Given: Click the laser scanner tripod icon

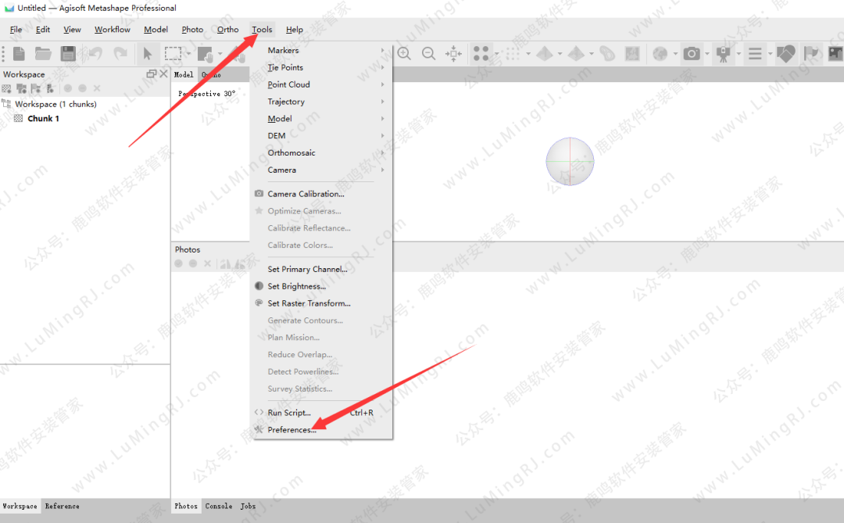Looking at the screenshot, I should click(x=724, y=53).
